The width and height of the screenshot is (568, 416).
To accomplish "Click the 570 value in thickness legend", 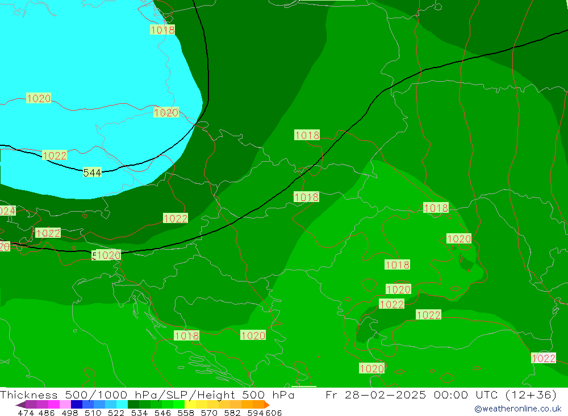I will pyautogui.click(x=208, y=413).
